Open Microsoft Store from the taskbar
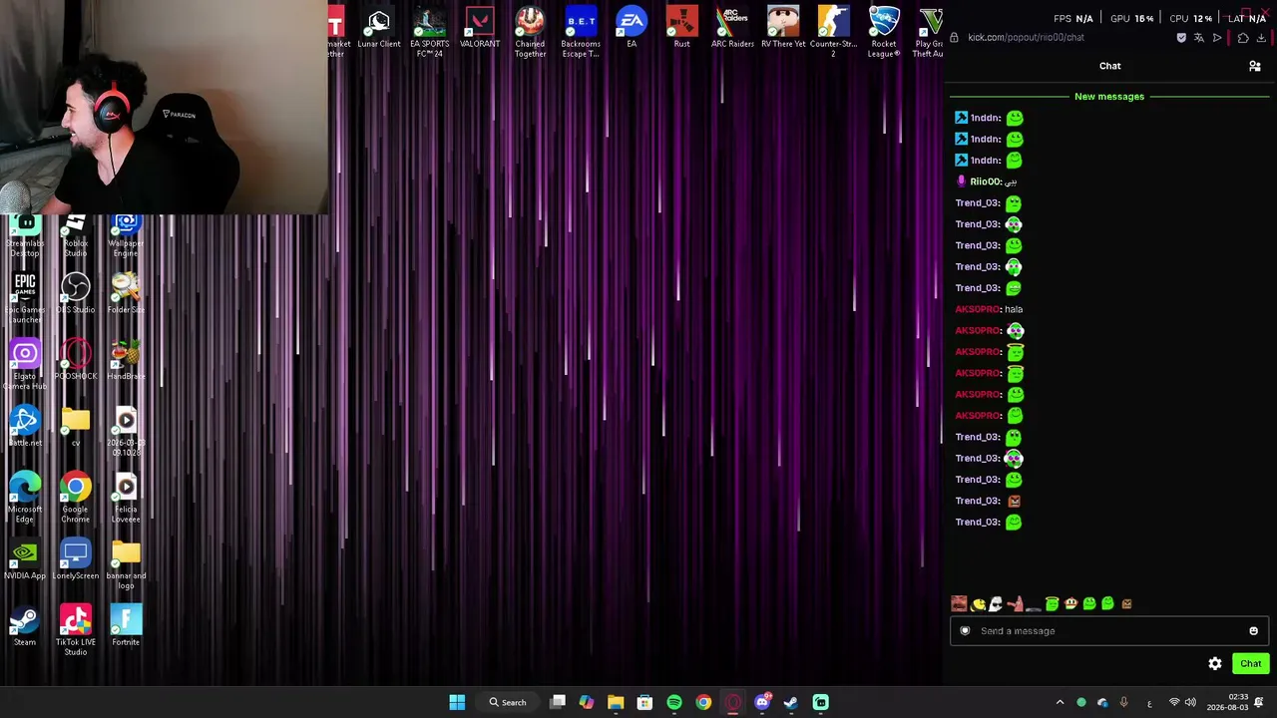 click(644, 702)
